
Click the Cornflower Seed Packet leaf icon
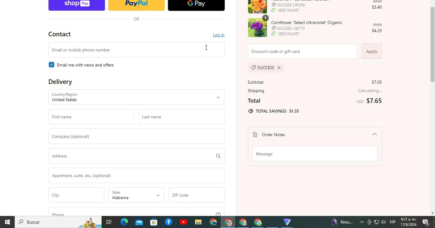click(x=273, y=34)
